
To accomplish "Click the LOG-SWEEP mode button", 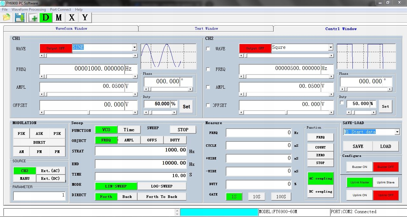I will (x=162, y=186).
